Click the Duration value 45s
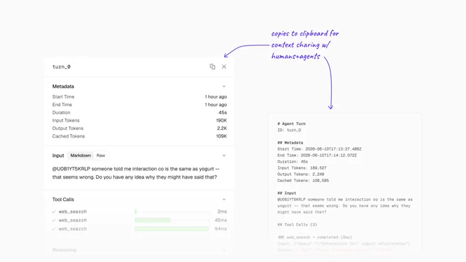The image size is (466, 262). [223, 112]
